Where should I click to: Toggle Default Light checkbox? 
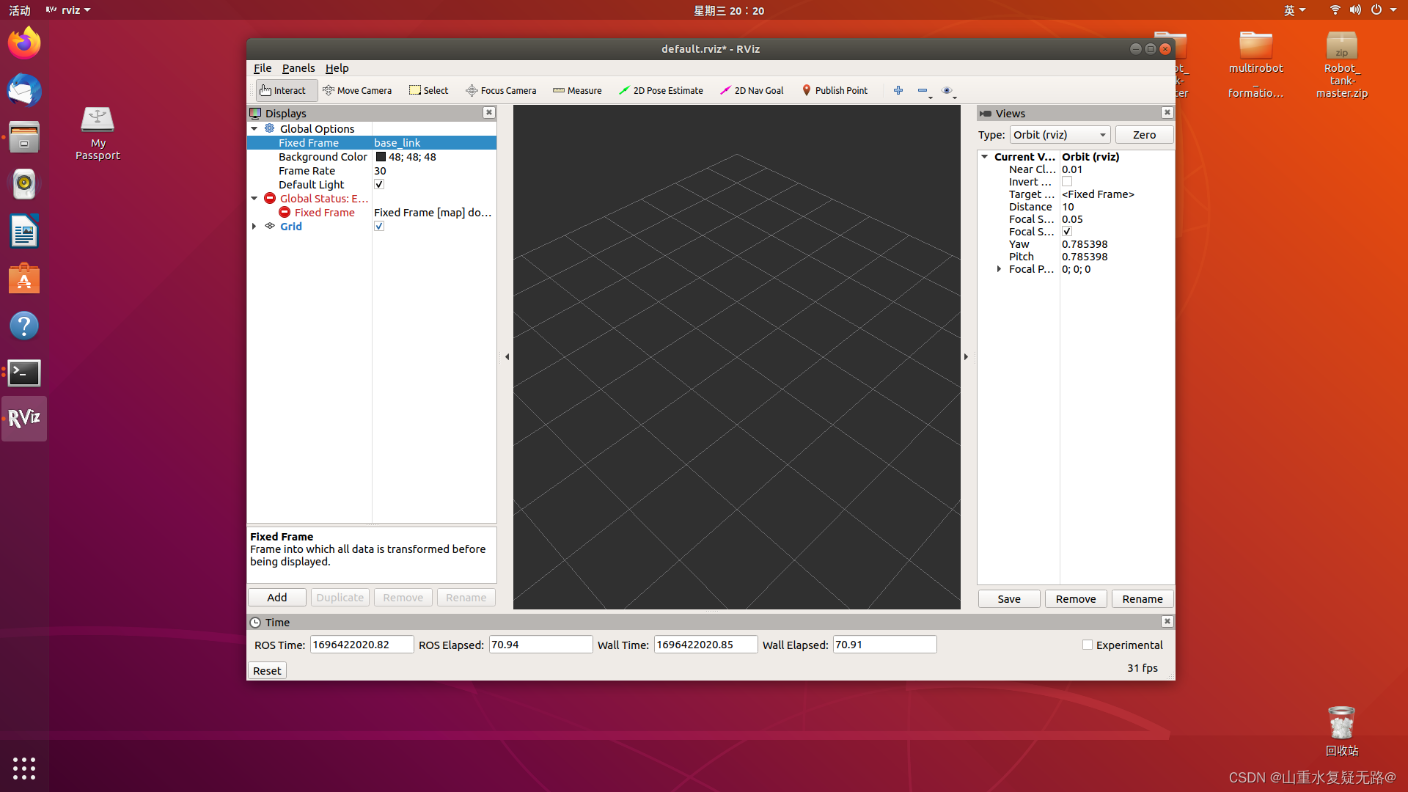coord(380,184)
